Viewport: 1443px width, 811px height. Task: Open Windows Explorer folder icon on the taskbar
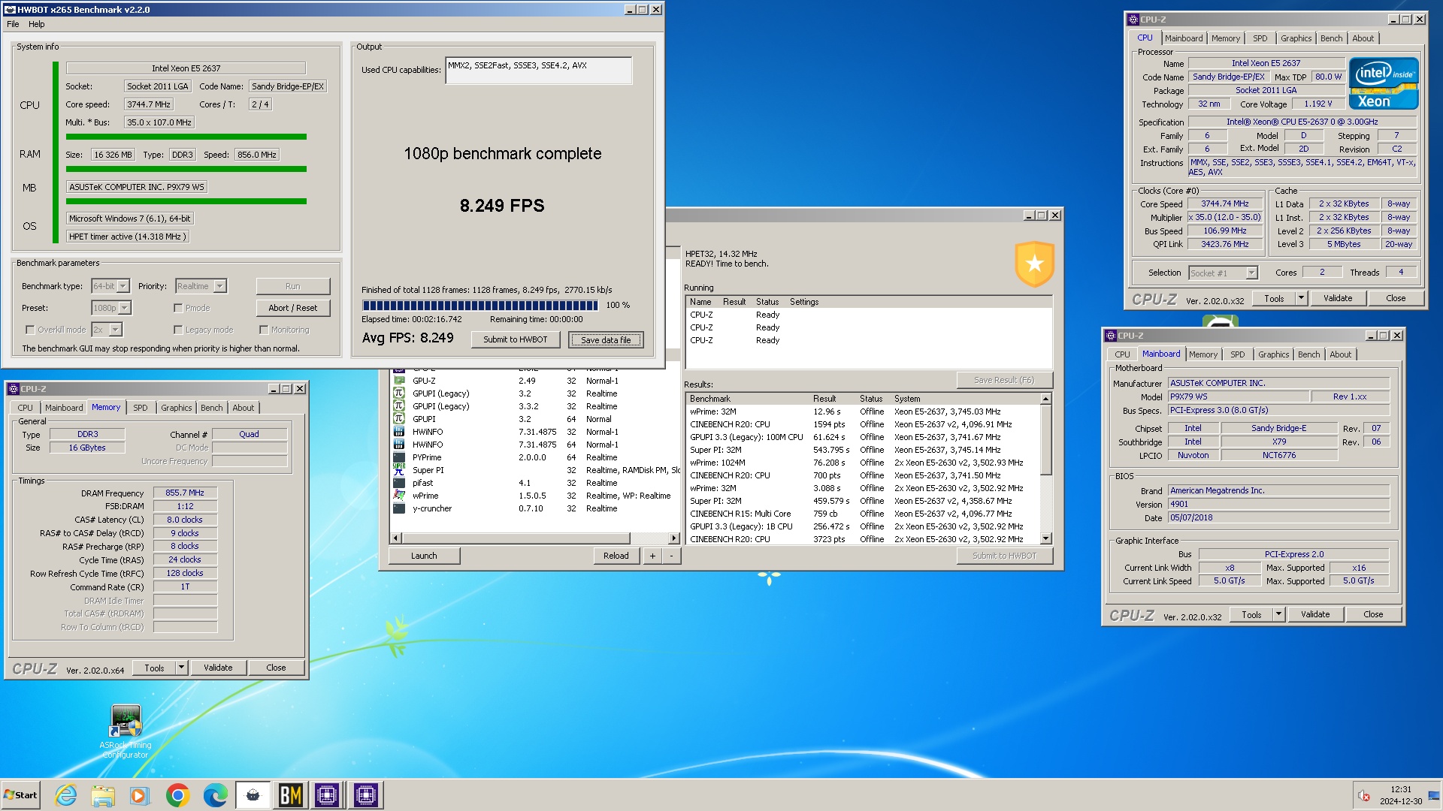pos(103,795)
